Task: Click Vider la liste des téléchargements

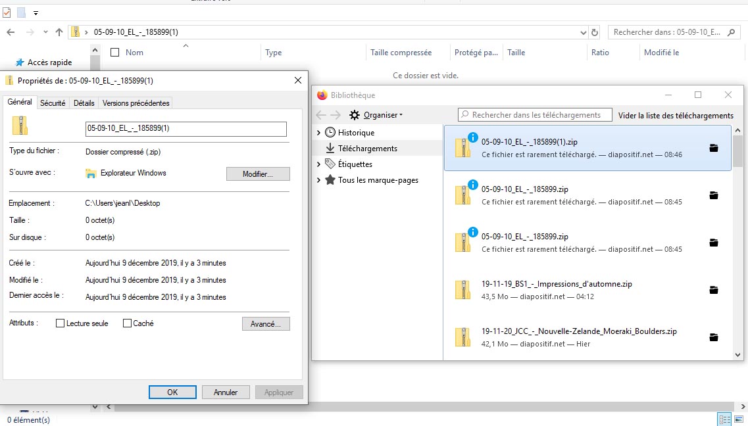Action: pos(676,115)
